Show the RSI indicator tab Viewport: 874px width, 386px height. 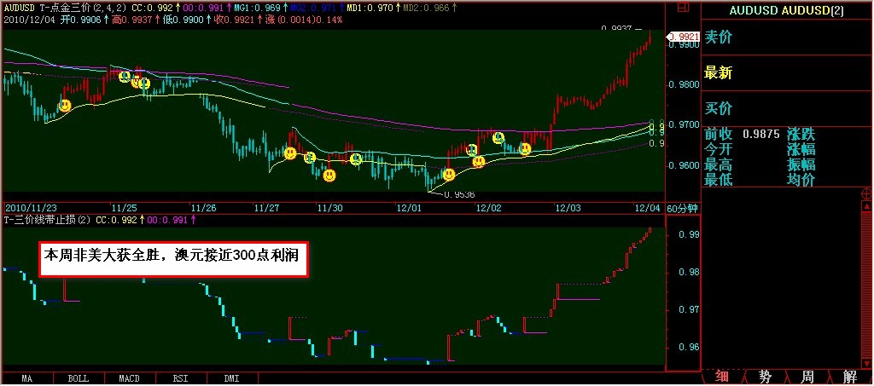click(180, 379)
